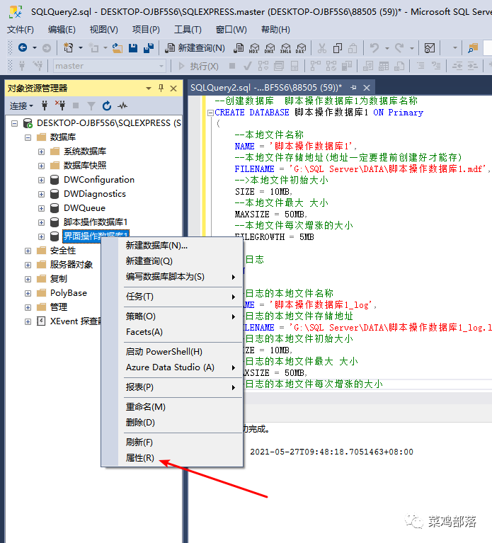Click the MDX query icon
The height and width of the screenshot is (543, 492).
tap(254, 48)
